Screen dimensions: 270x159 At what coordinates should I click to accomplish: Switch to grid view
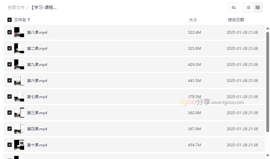click(258, 7)
